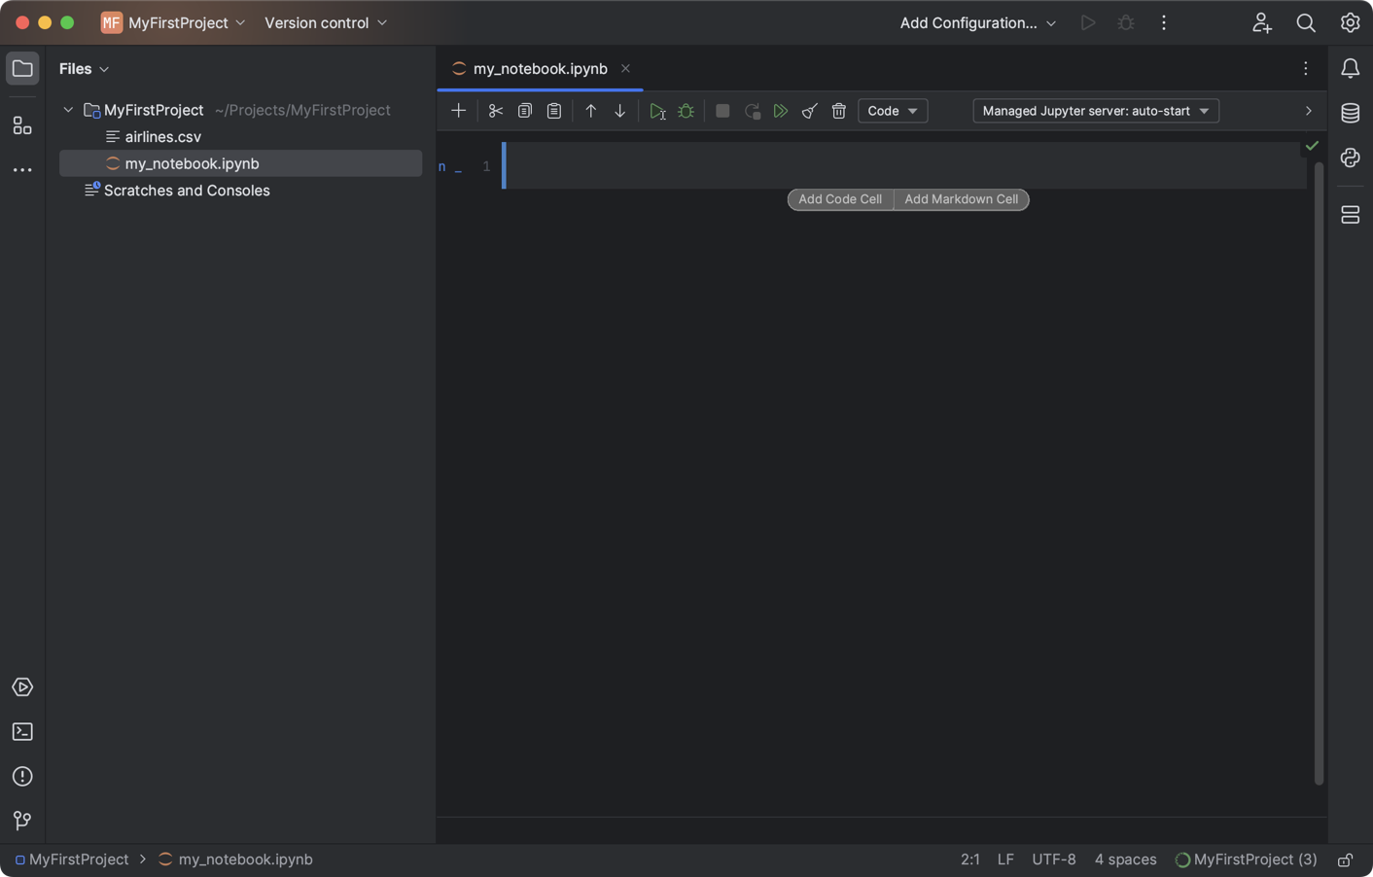Select the my_notebook.ipynb editor tab

pos(540,69)
